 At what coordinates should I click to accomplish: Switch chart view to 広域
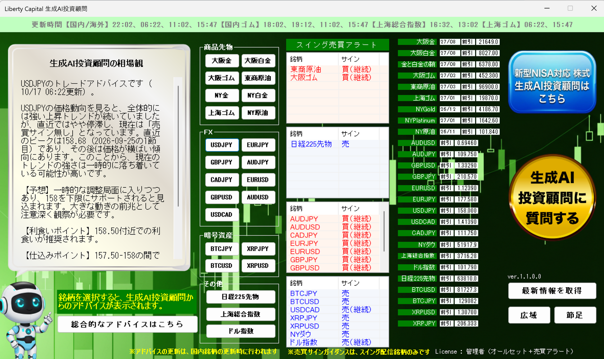pos(529,315)
